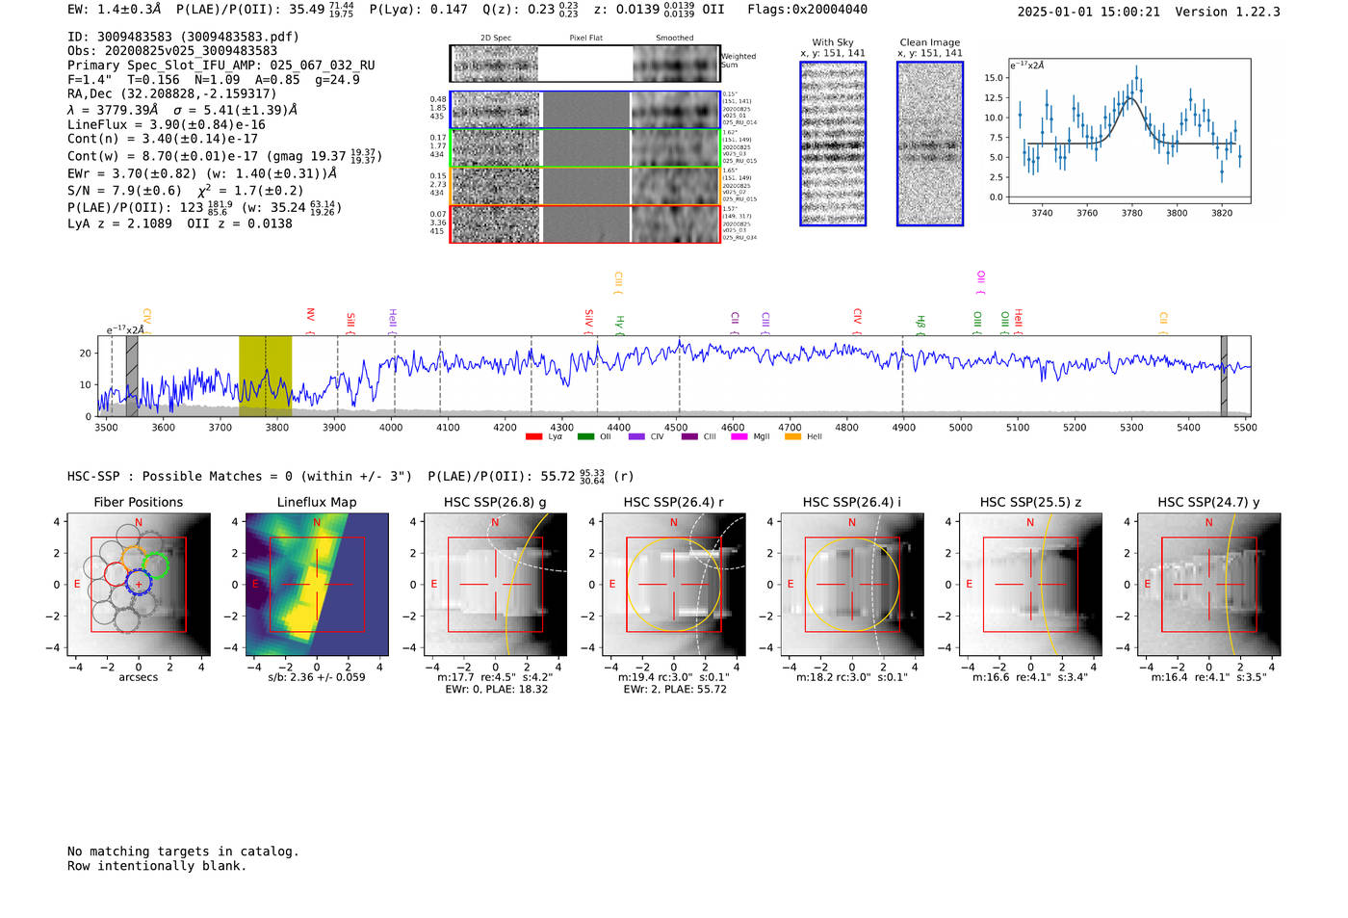1348x918 pixels.
Task: Select the orange-framed fiber 2D spectrum row
Action: [x=585, y=186]
